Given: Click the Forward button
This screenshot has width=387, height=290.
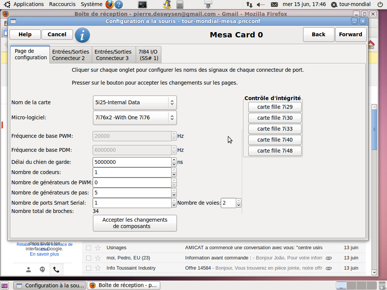Looking at the screenshot, I should click(350, 34).
